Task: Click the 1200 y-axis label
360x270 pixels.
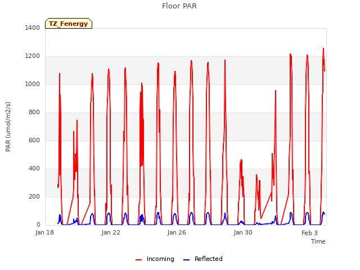Action: click(x=33, y=56)
